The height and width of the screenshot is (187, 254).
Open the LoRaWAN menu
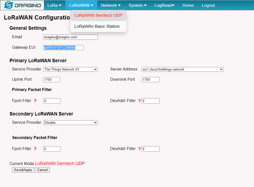81,5
